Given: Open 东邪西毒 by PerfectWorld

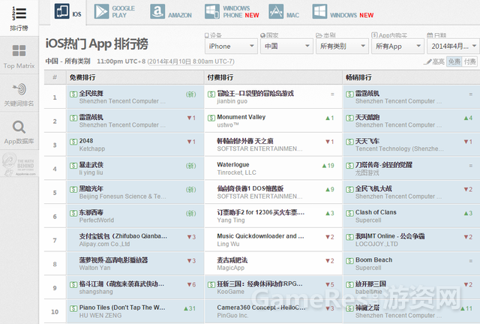Looking at the screenshot, I should point(91,212).
